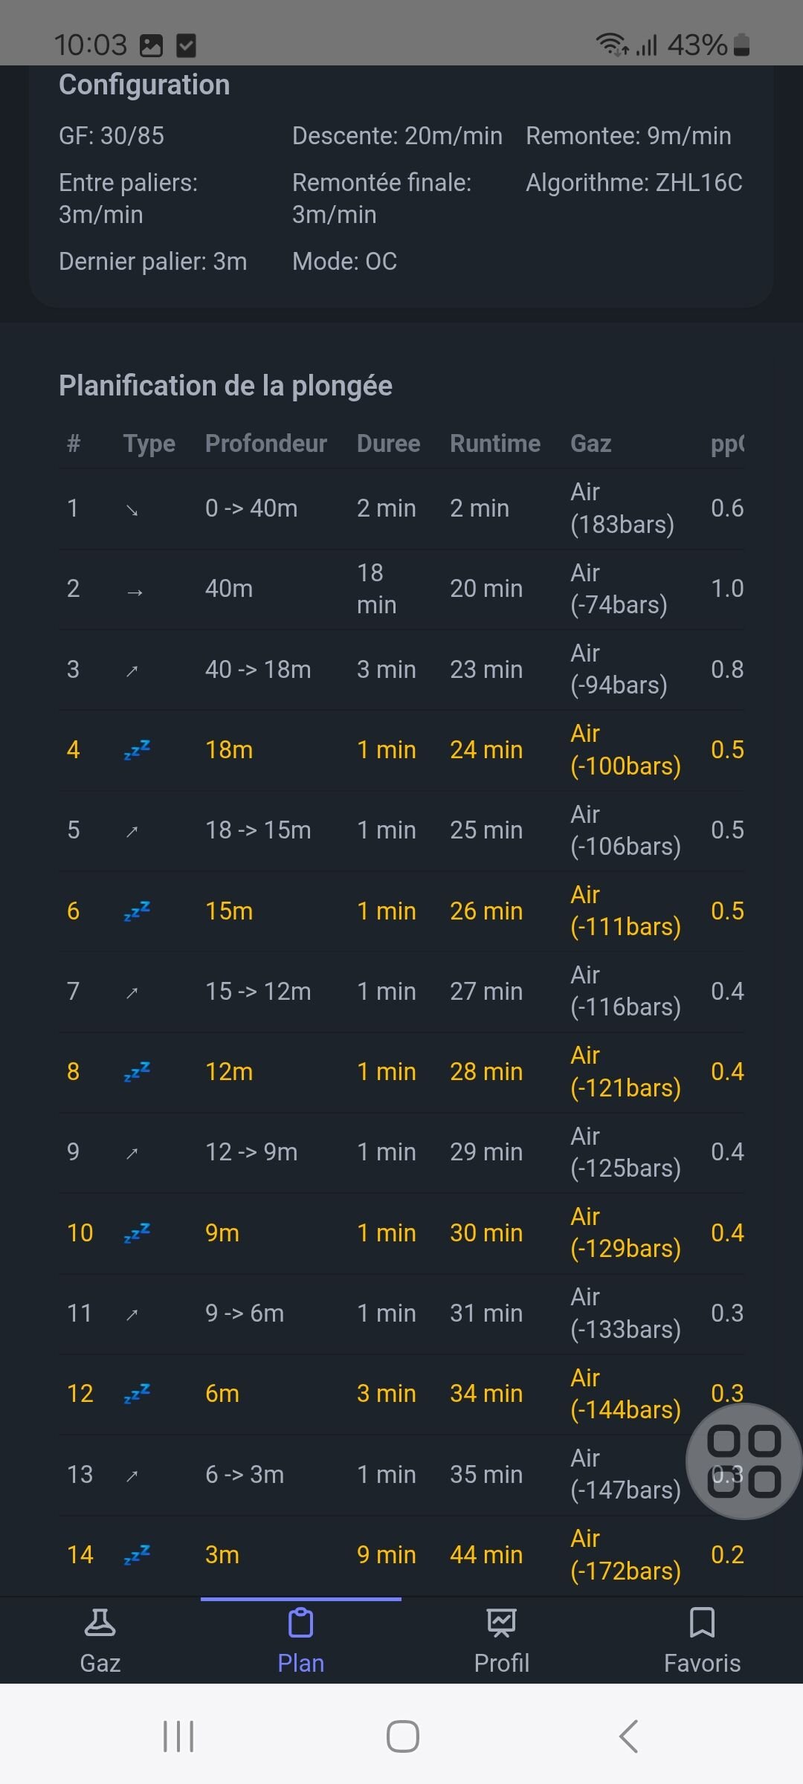Select the Gaz tab label
The height and width of the screenshot is (1784, 803).
(100, 1663)
